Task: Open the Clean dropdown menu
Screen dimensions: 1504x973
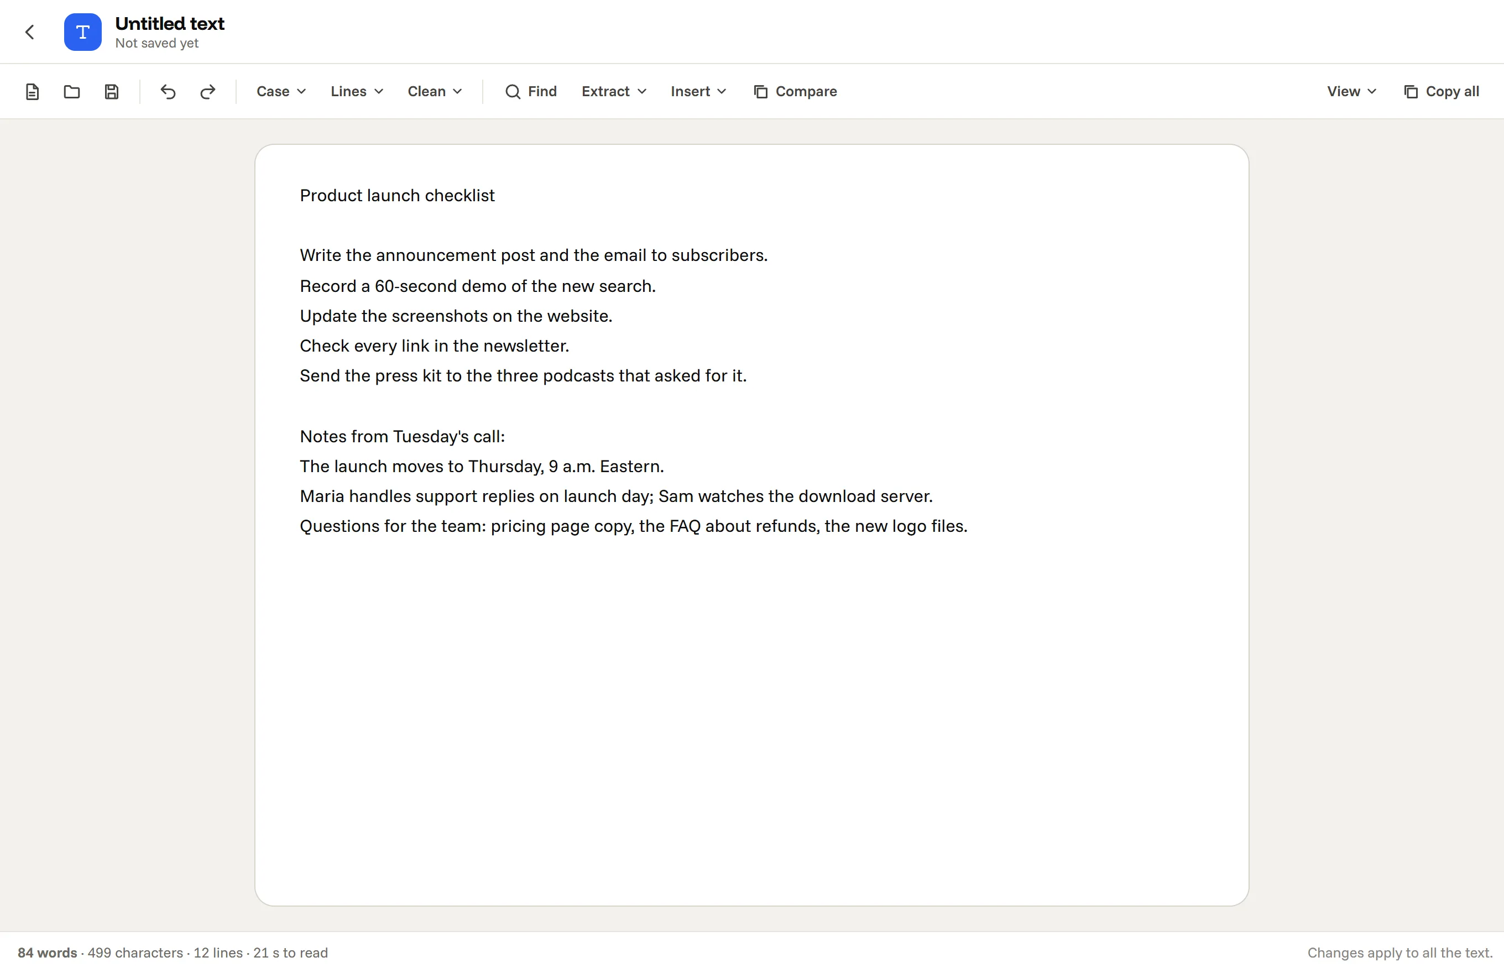Action: pos(435,92)
